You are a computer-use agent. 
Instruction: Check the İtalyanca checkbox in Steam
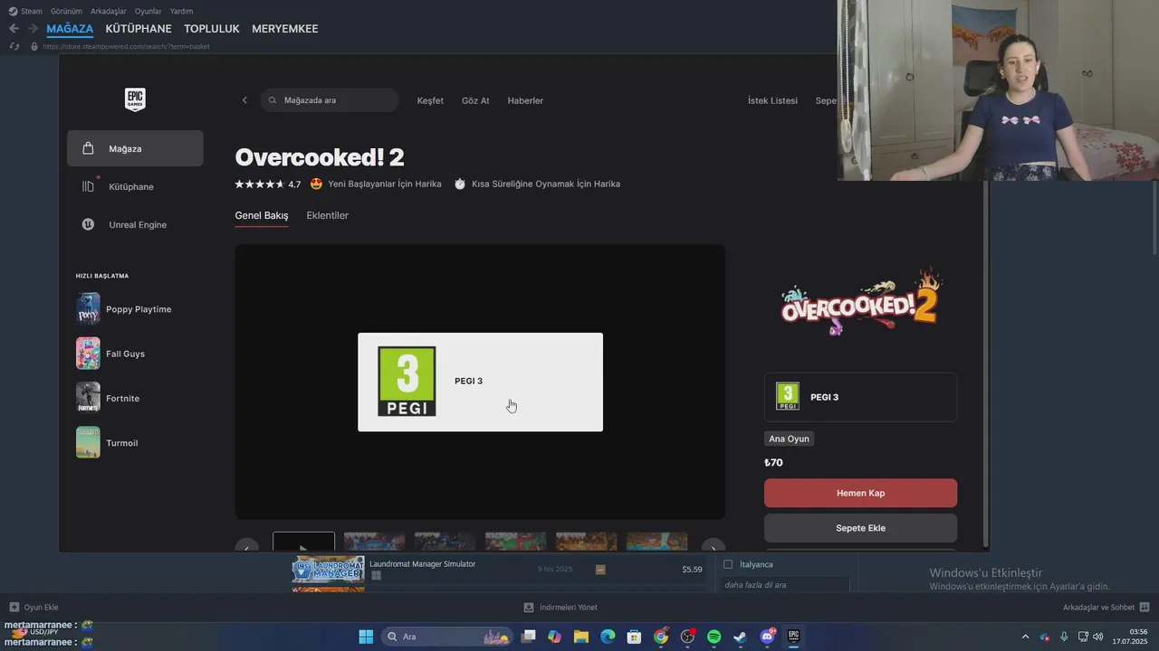point(728,564)
